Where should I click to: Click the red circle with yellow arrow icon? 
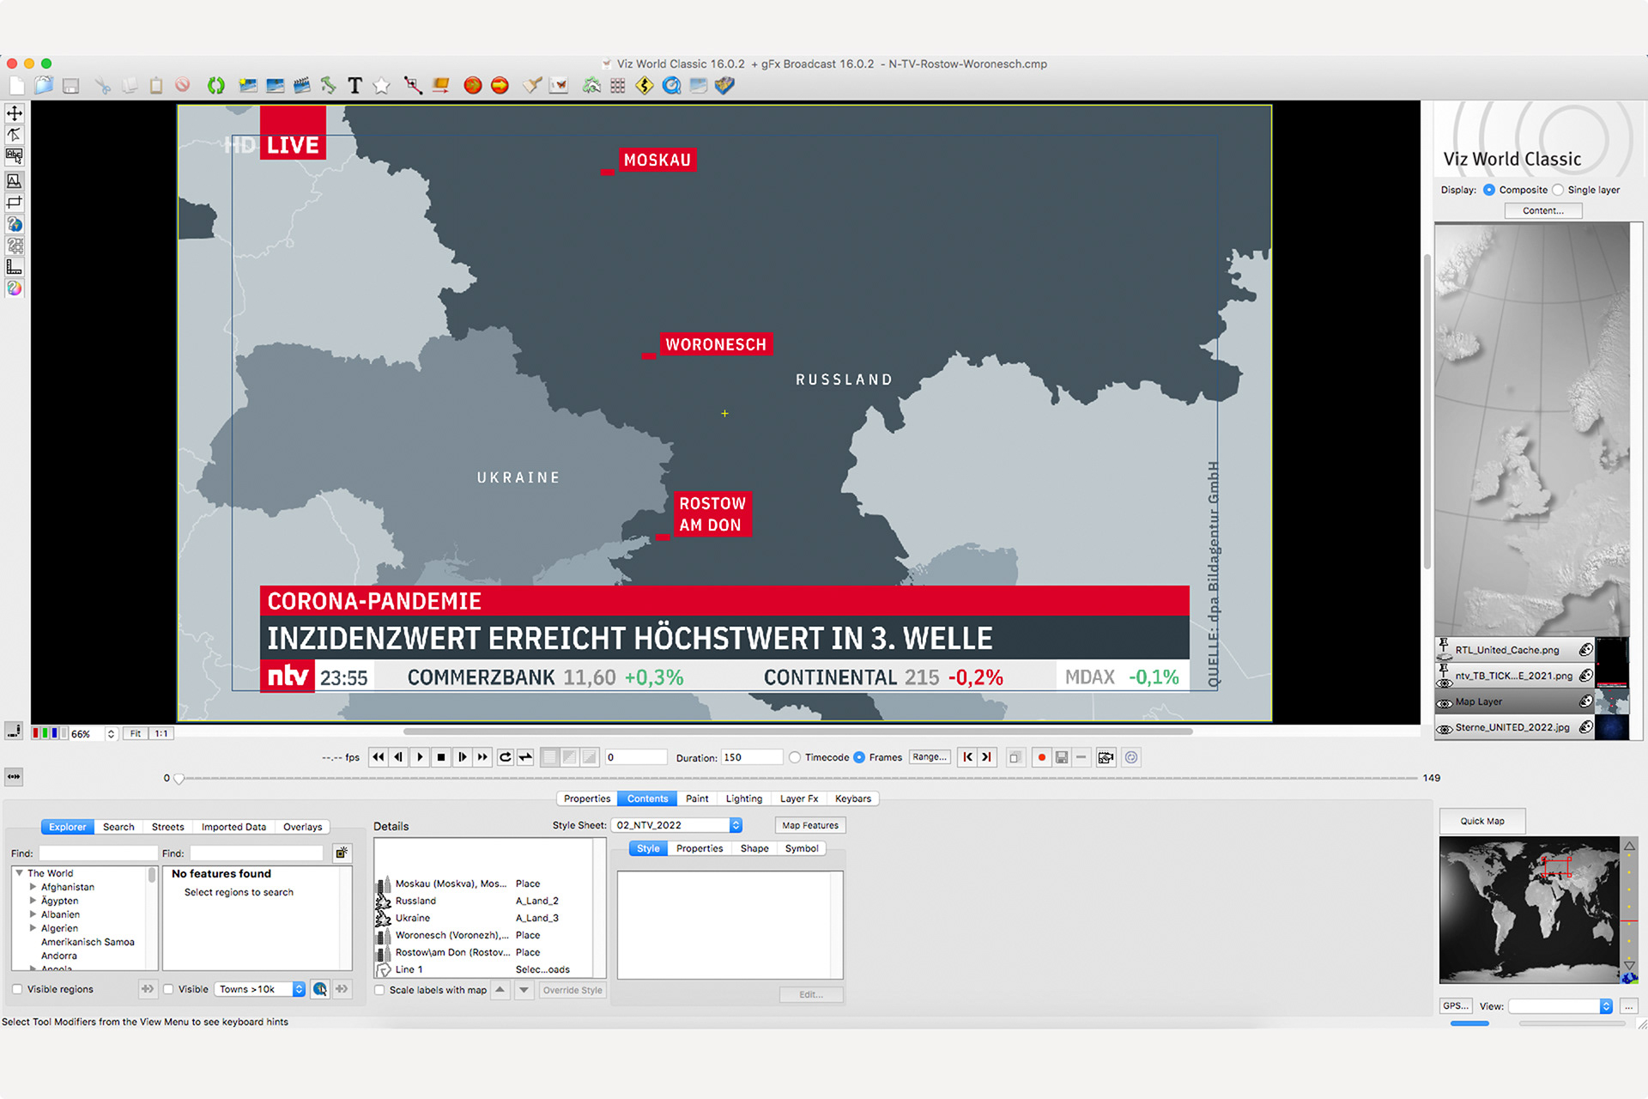click(x=500, y=86)
